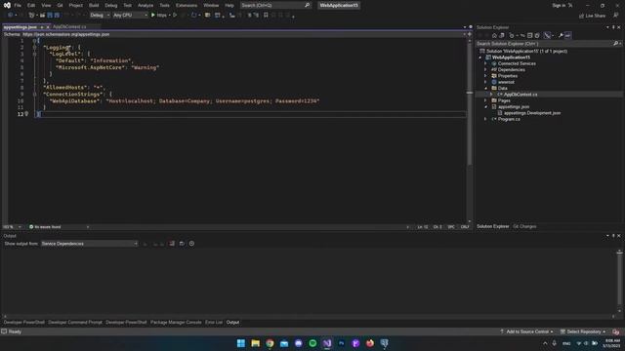Open the Any CPU platform dropdown
The height and width of the screenshot is (351, 625).
[130, 16]
